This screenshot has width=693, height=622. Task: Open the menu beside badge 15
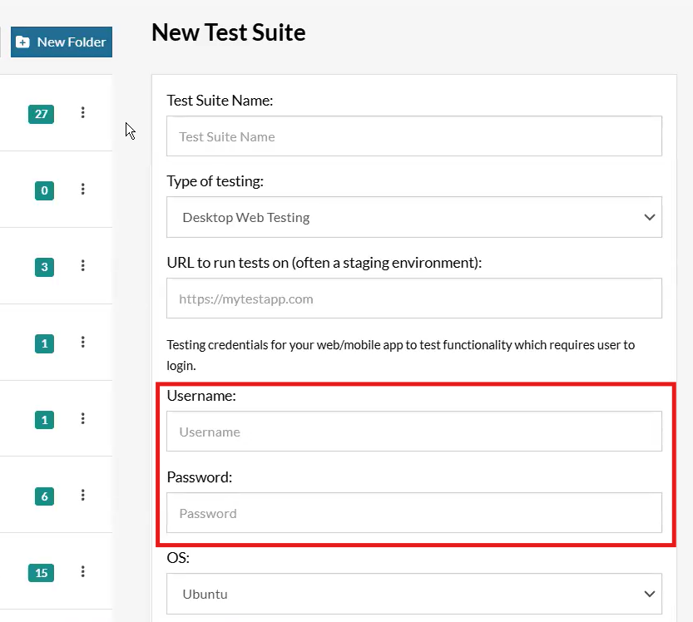pos(82,571)
